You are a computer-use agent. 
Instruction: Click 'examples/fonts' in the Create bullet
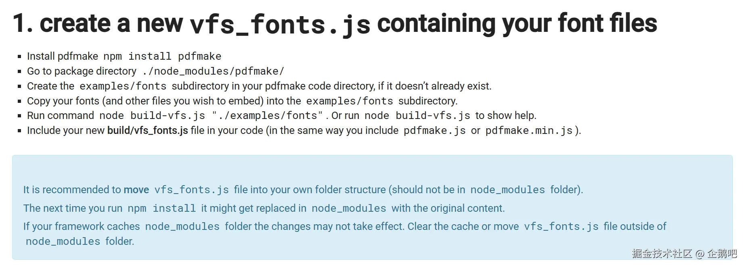(123, 86)
